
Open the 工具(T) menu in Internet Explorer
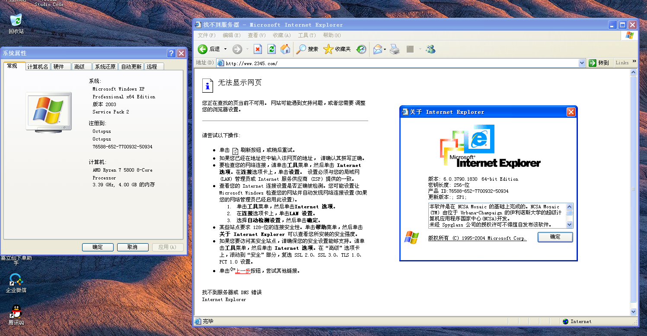pyautogui.click(x=307, y=35)
